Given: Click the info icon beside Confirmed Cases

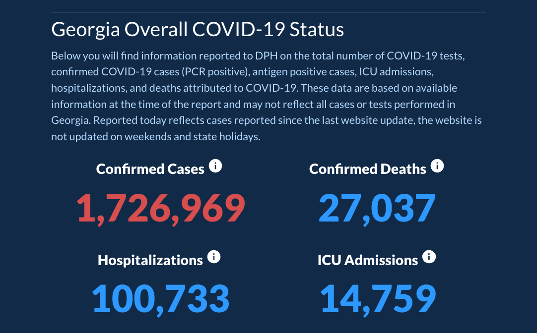Looking at the screenshot, I should (215, 166).
